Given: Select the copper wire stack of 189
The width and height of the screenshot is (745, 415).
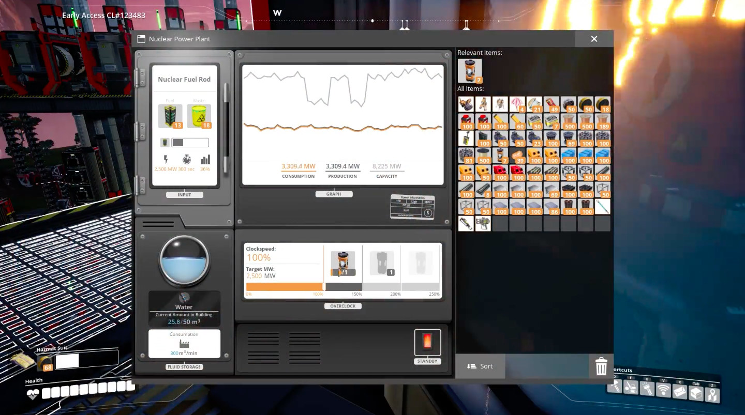Looking at the screenshot, I should pyautogui.click(x=602, y=121).
